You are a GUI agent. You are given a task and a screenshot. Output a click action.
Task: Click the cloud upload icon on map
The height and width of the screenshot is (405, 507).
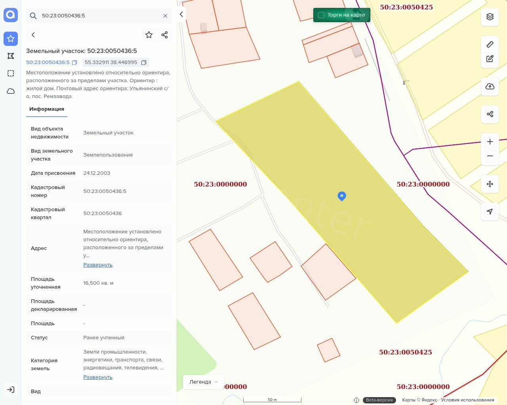(x=490, y=87)
